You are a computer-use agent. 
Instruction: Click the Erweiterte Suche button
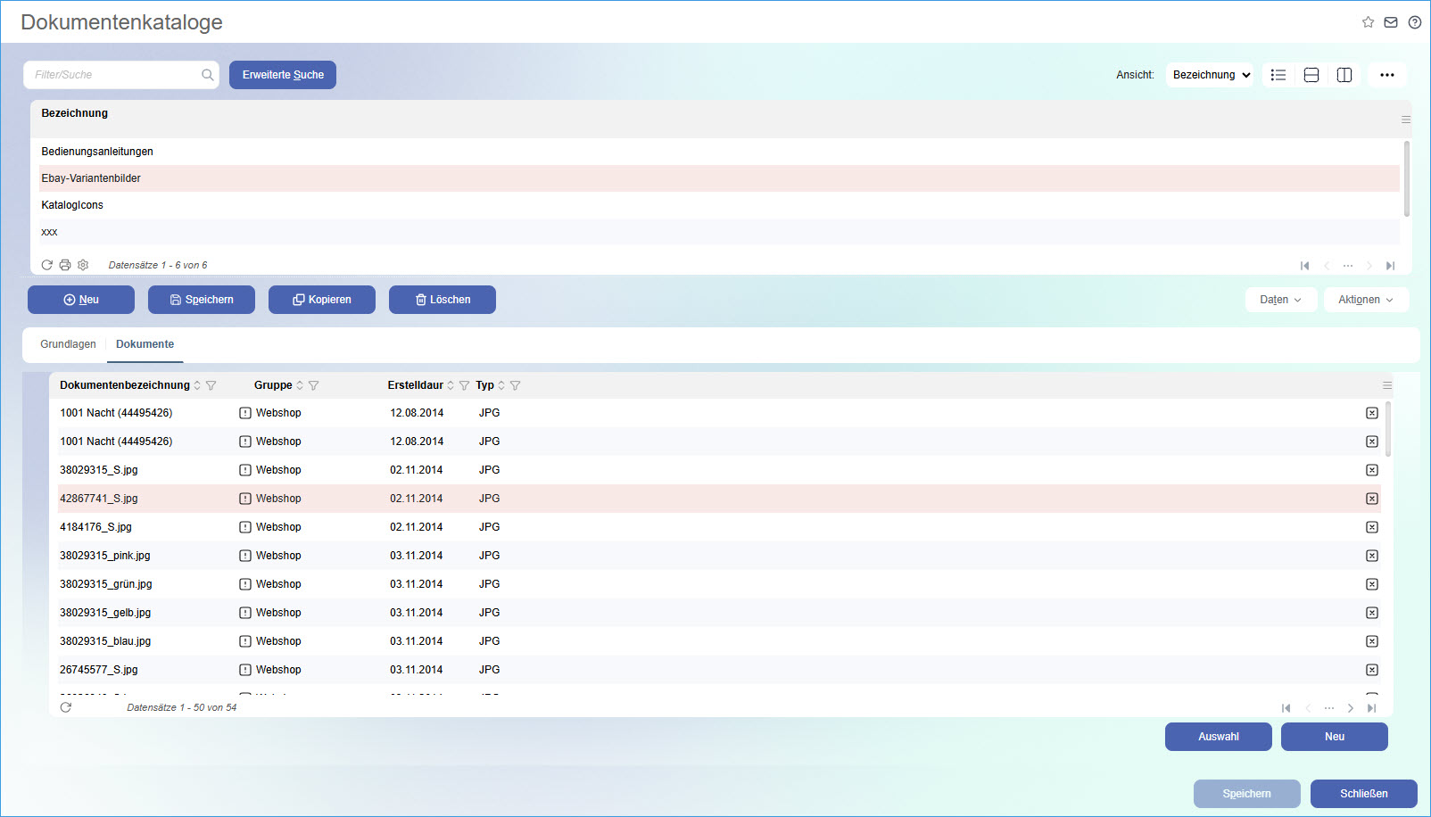(x=283, y=75)
